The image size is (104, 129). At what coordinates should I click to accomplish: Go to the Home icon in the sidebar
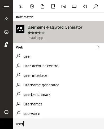click(6, 19)
